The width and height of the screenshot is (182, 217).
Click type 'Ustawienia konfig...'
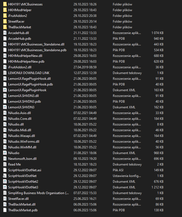(127, 176)
